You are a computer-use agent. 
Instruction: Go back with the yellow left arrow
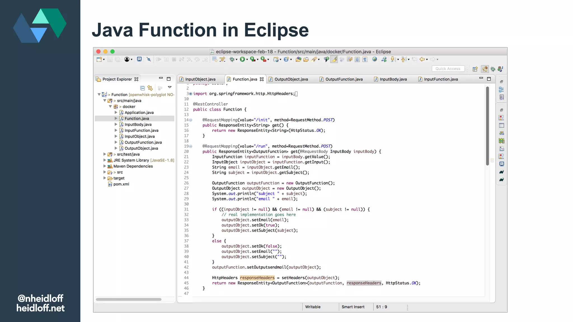coord(422,59)
